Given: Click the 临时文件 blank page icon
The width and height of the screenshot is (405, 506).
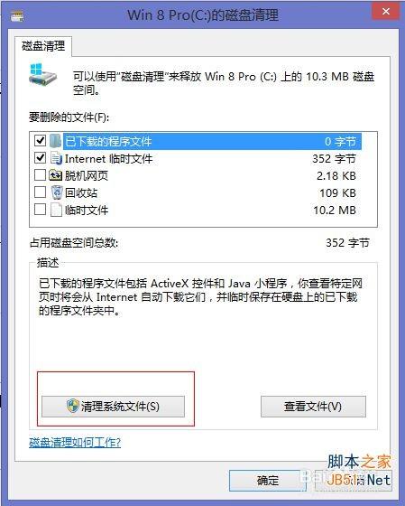Looking at the screenshot, I should click(56, 210).
